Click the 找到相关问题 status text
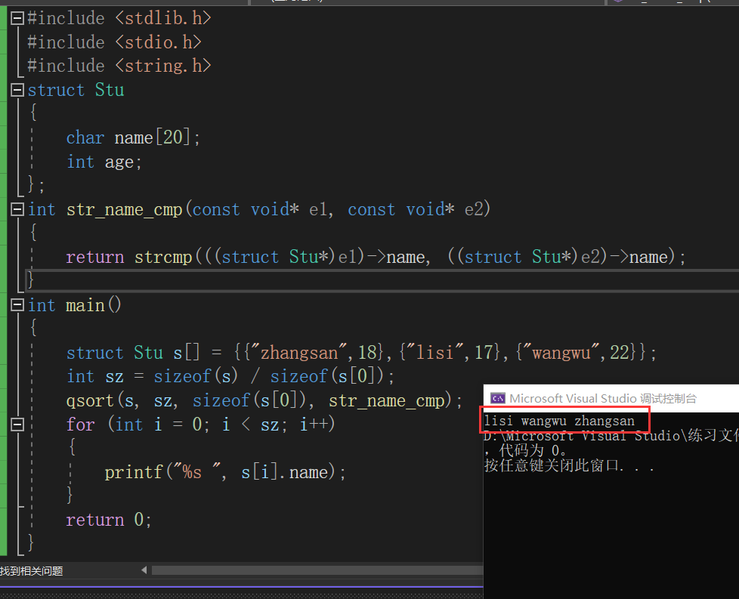The width and height of the screenshot is (739, 599). coord(31,571)
